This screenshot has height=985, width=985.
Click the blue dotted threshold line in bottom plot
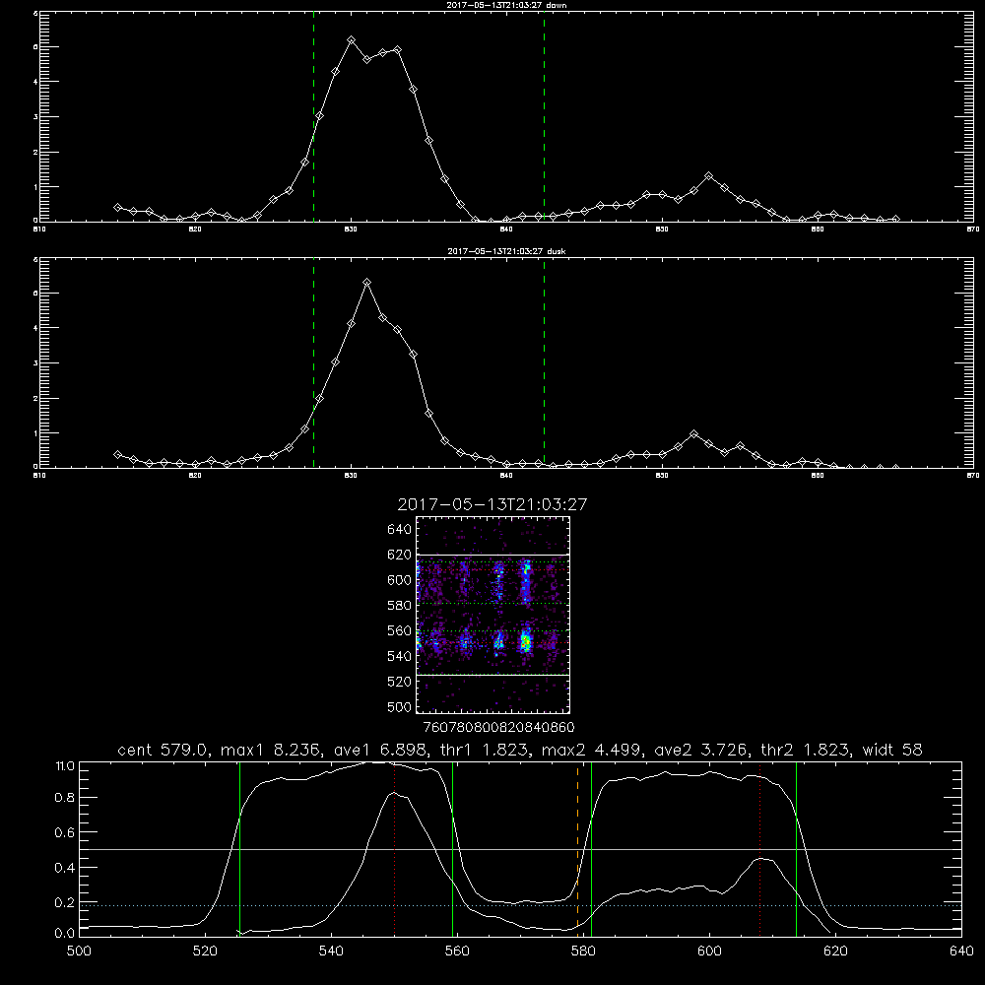(520, 905)
